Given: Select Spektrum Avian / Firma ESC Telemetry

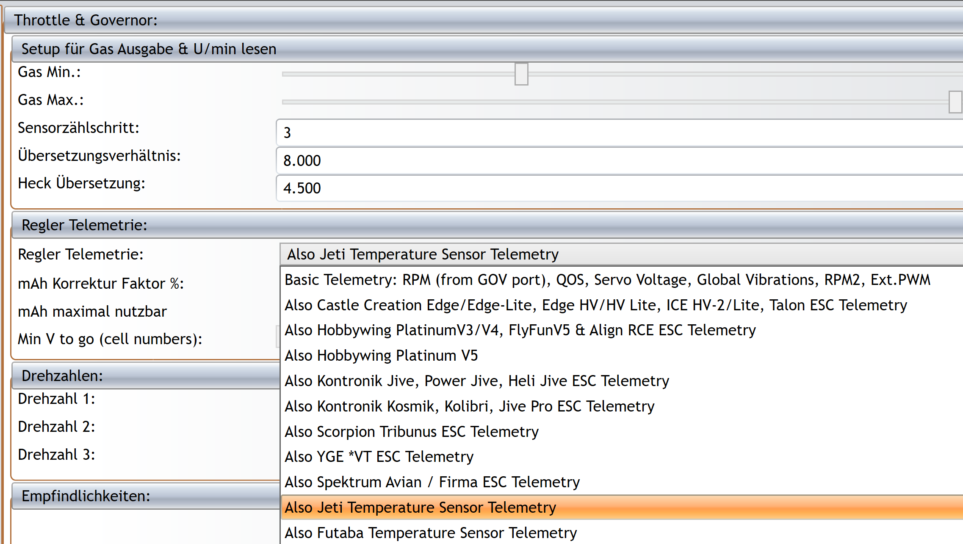Looking at the screenshot, I should tap(432, 482).
